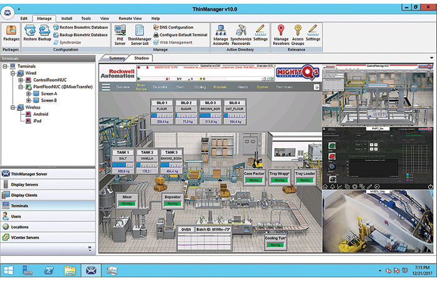The image size is (437, 281).
Task: Click Manage Accounts in Active Directory
Action: (220, 33)
